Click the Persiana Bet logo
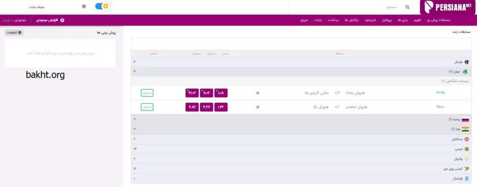The image size is (477, 187). pos(447,8)
